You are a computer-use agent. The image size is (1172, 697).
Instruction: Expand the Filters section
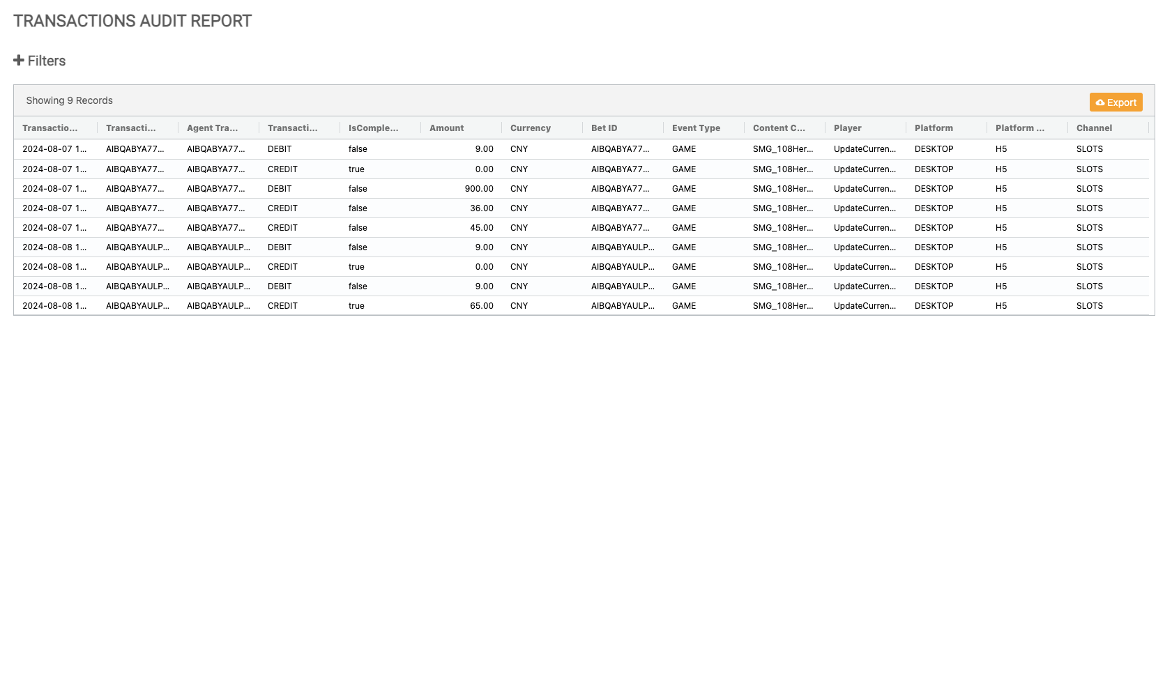(x=46, y=61)
